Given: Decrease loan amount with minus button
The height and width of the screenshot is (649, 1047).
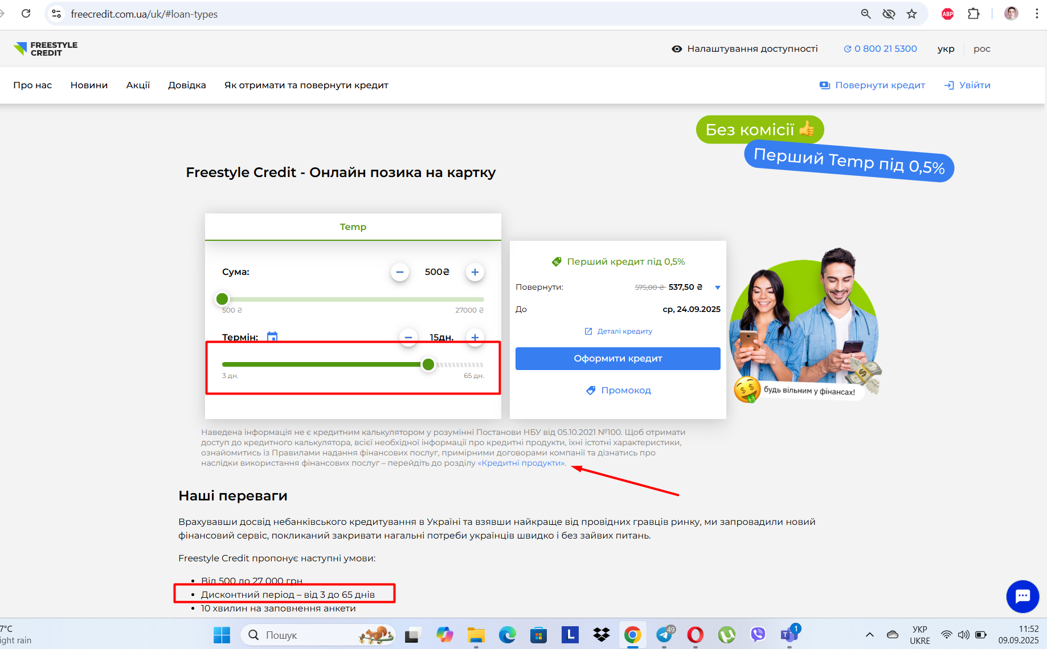Looking at the screenshot, I should [x=400, y=272].
